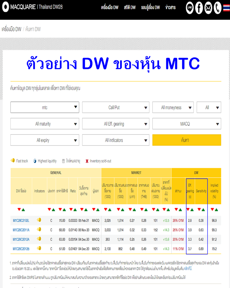Open the MTC28C2012A warrant link

coord(21,239)
